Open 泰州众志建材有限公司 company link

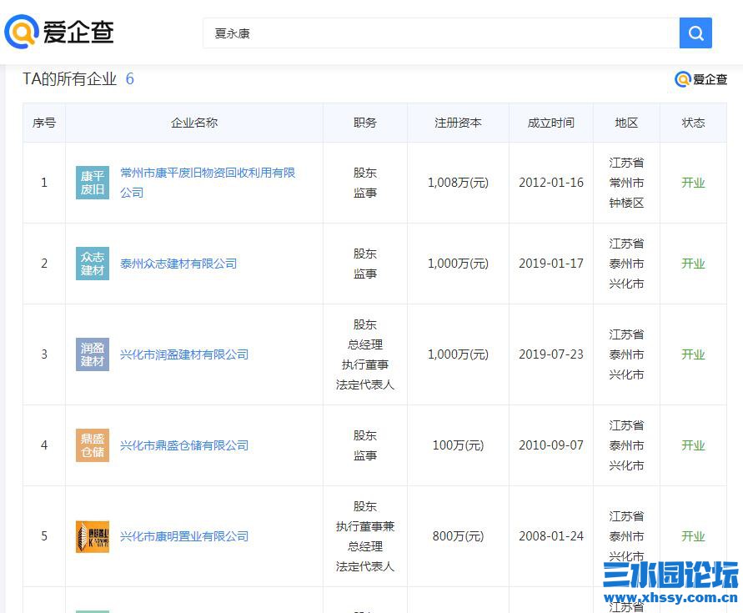(178, 264)
